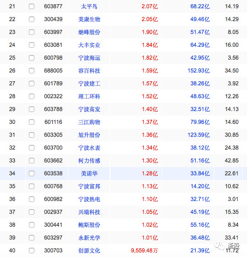Tick the checkbox for stock 603877
247x257 pixels.
(32, 6)
